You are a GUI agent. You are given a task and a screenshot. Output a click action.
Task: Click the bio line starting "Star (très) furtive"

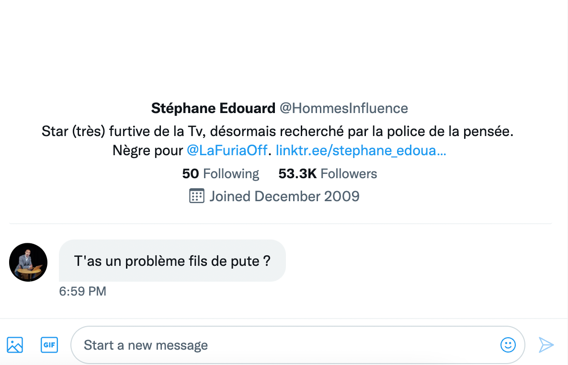click(x=277, y=130)
